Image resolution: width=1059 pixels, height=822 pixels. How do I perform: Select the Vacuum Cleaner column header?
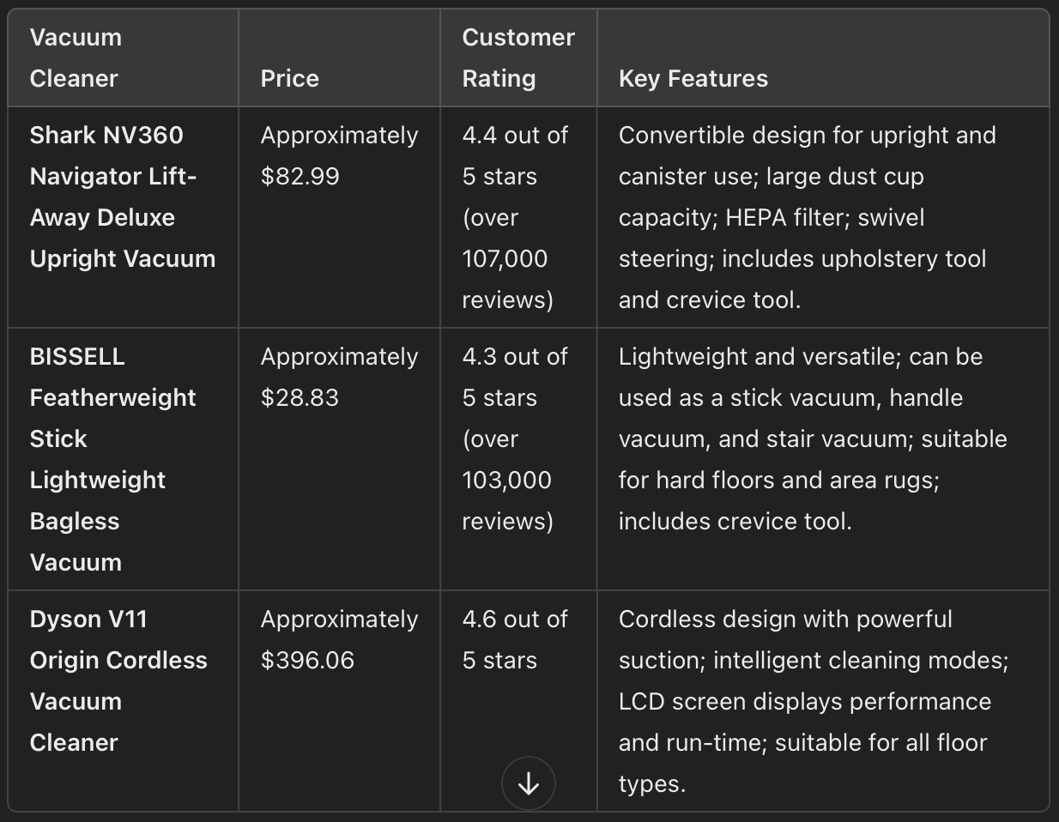coord(76,57)
